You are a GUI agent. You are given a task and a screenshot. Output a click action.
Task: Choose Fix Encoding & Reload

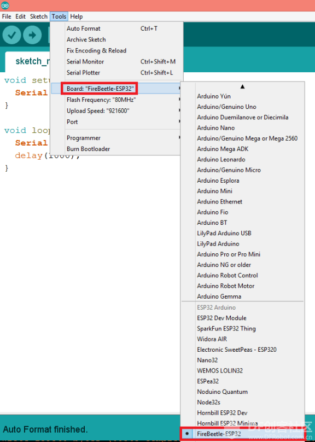pyautogui.click(x=116, y=50)
